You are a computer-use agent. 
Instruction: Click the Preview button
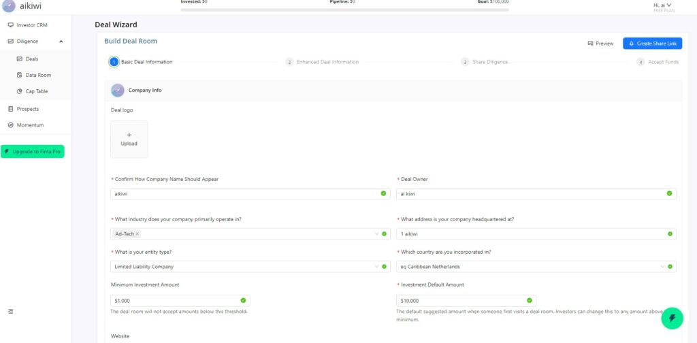(x=600, y=44)
